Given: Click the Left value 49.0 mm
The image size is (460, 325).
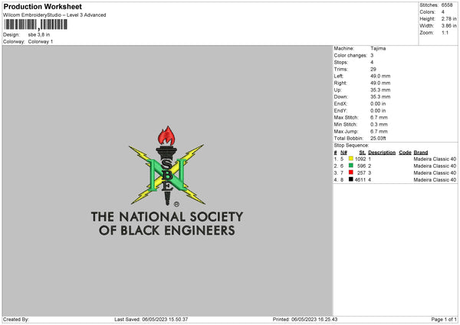Looking at the screenshot, I should click(x=380, y=76).
